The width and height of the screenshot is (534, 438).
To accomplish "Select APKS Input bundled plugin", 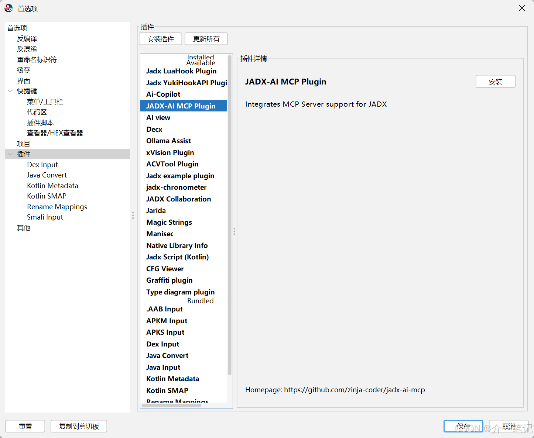I will pos(184,332).
